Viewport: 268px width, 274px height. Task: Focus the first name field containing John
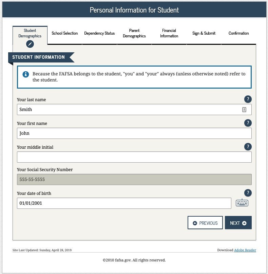(x=134, y=133)
